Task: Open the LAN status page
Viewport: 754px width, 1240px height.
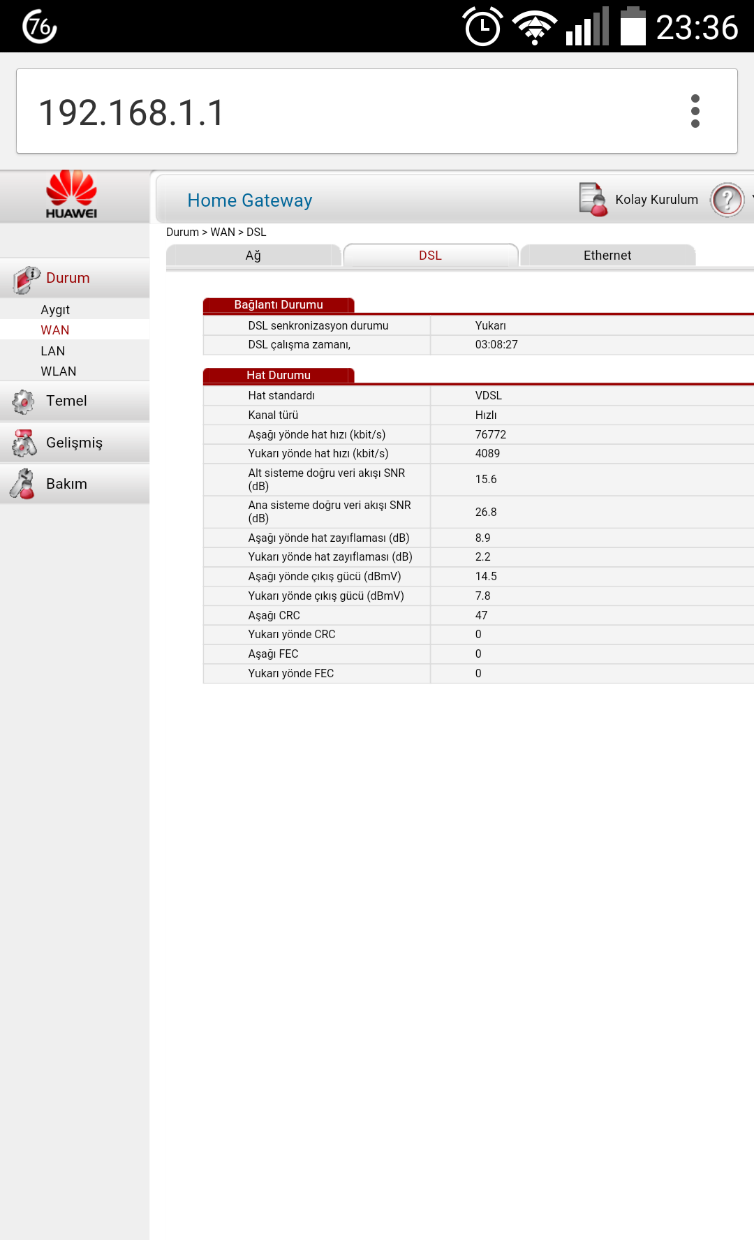Action: pyautogui.click(x=52, y=350)
